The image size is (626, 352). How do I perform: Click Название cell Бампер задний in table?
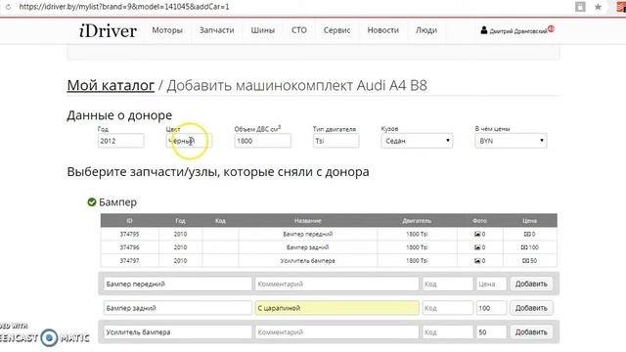click(x=308, y=247)
